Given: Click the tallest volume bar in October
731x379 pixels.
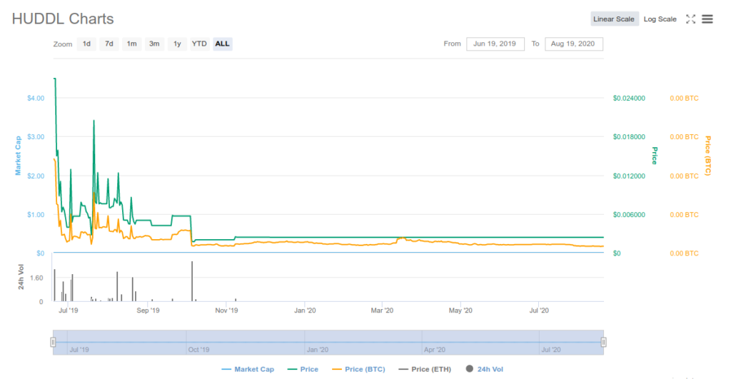Looking at the screenshot, I should pos(192,281).
